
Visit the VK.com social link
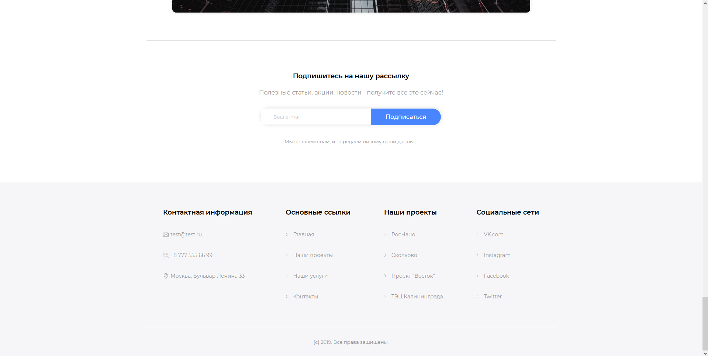coord(494,235)
